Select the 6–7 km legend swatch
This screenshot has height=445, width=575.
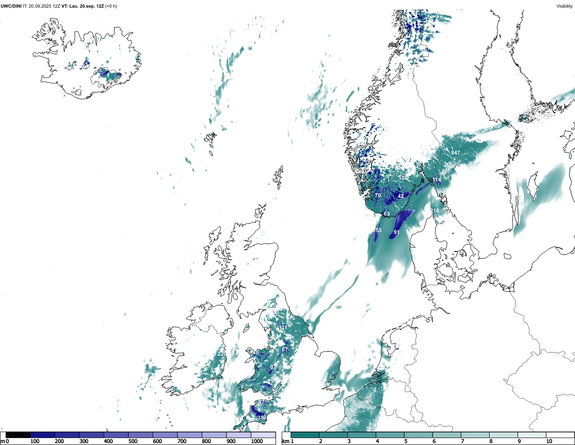pos(447,435)
